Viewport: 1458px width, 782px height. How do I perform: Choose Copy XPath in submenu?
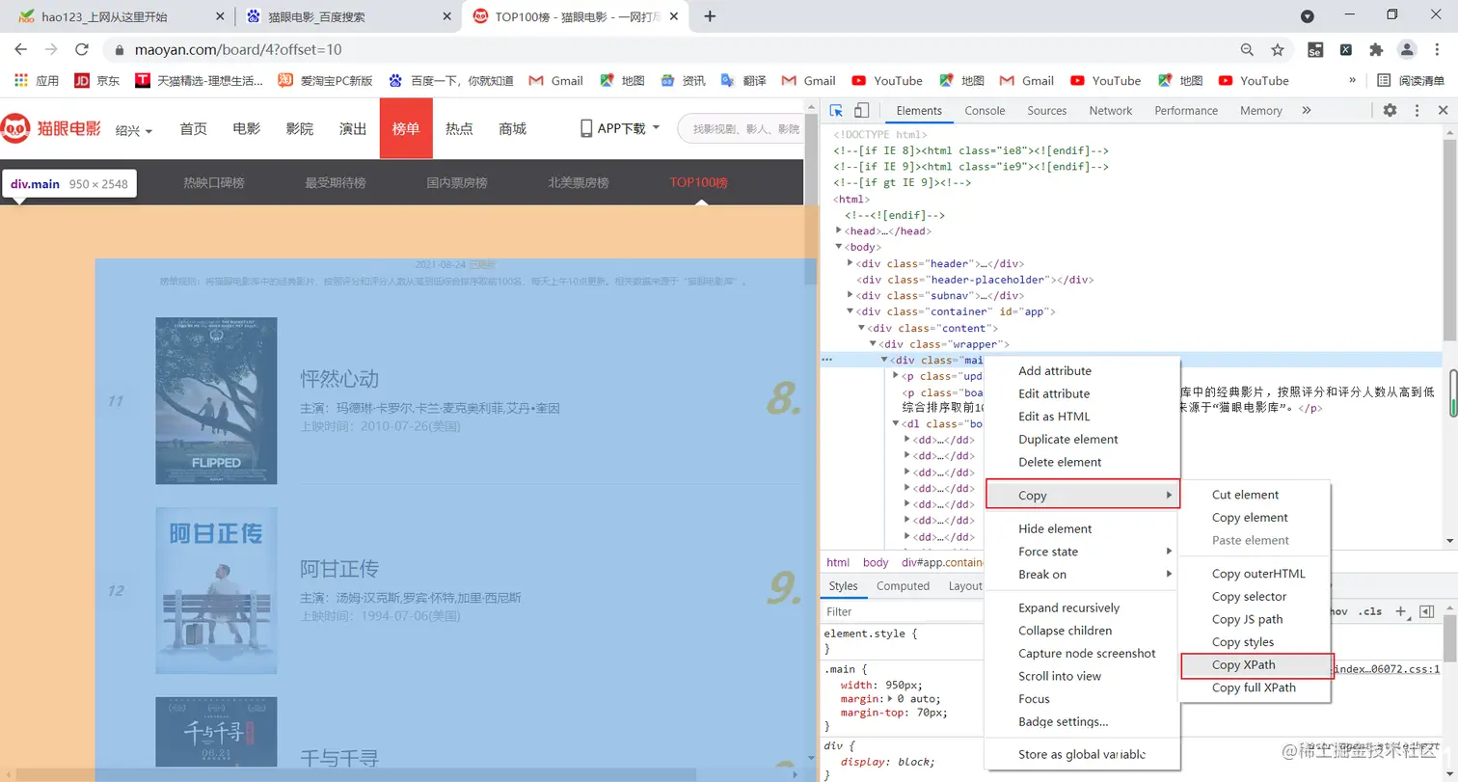tap(1257, 665)
